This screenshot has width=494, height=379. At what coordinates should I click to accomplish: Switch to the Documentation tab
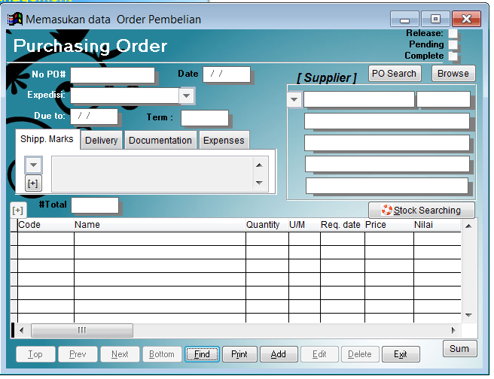(160, 141)
